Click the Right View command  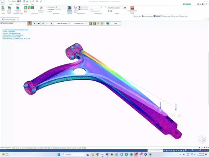183,16
